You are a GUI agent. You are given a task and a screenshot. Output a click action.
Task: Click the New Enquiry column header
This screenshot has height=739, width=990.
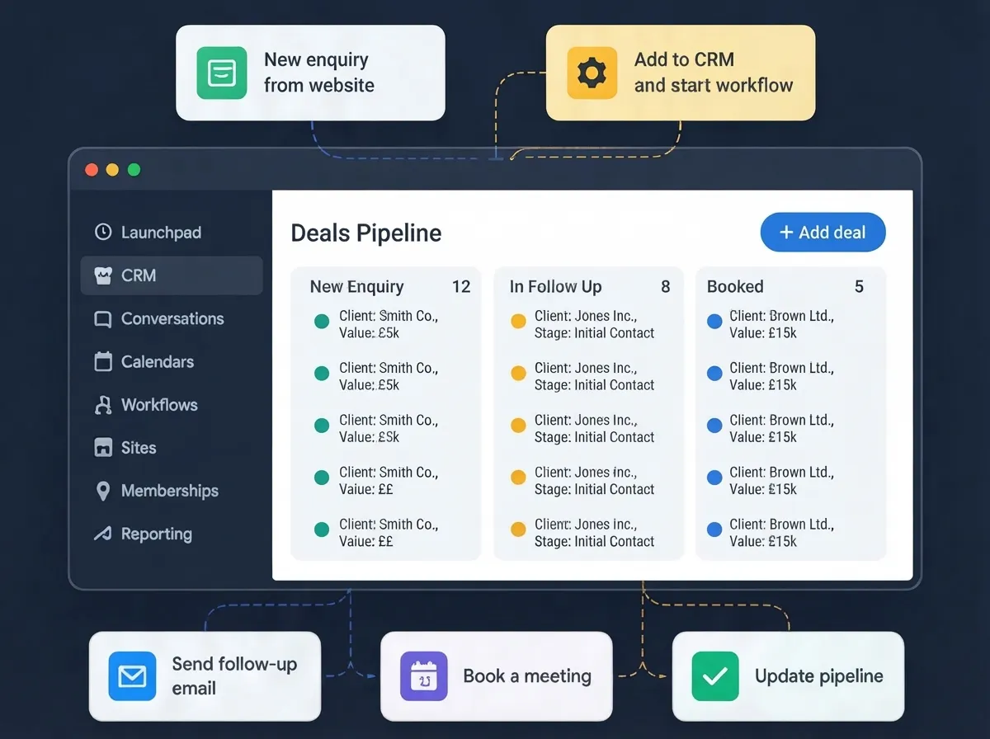coord(356,287)
